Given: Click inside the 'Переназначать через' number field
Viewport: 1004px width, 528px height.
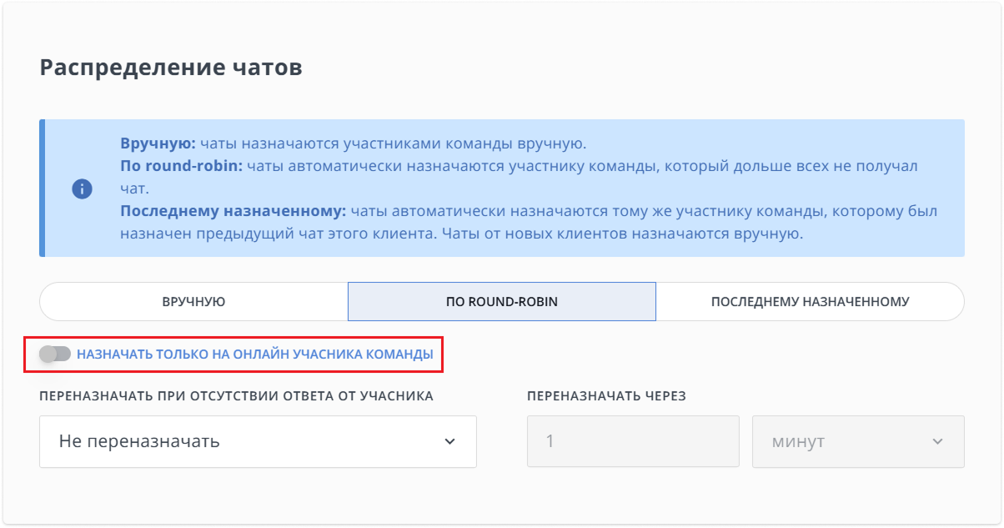Looking at the screenshot, I should (633, 441).
